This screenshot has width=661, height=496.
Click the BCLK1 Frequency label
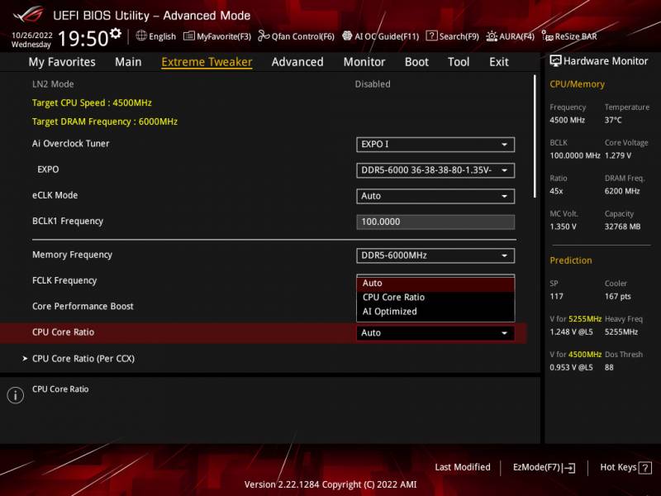68,221
